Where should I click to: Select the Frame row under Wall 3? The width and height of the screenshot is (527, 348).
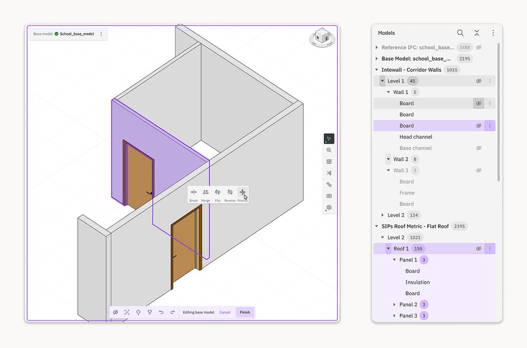tap(434, 192)
